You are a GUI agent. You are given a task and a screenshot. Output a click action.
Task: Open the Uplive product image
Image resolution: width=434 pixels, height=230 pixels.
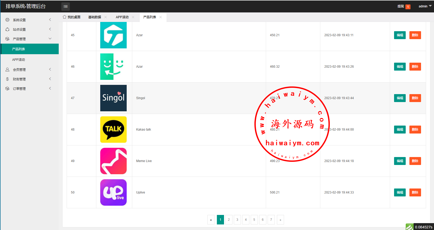[x=113, y=192]
